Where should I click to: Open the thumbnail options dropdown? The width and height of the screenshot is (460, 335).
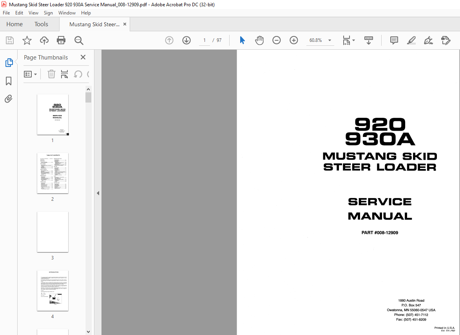pyautogui.click(x=30, y=74)
